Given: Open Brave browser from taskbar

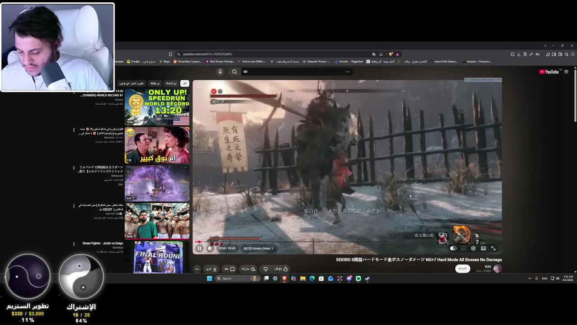Looking at the screenshot, I should [284, 279].
